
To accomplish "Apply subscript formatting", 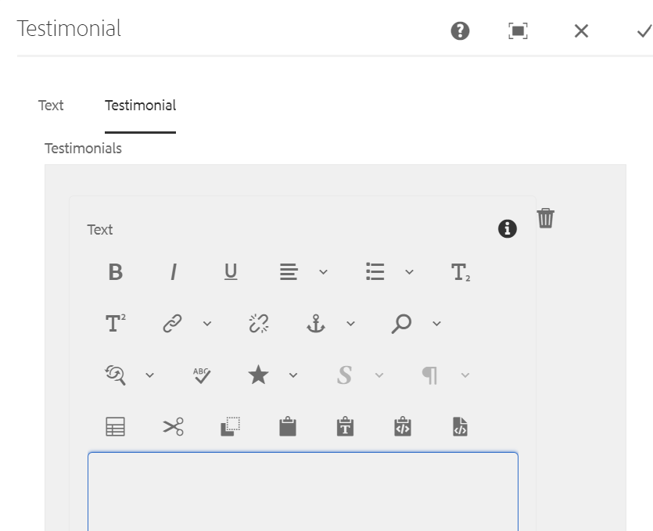I will [461, 272].
